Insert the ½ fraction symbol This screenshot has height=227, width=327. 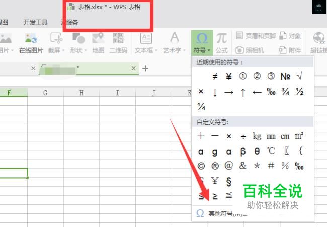coord(299,91)
